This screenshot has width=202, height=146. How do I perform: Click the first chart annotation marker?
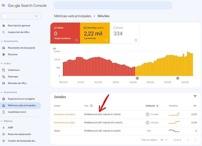click(137, 78)
